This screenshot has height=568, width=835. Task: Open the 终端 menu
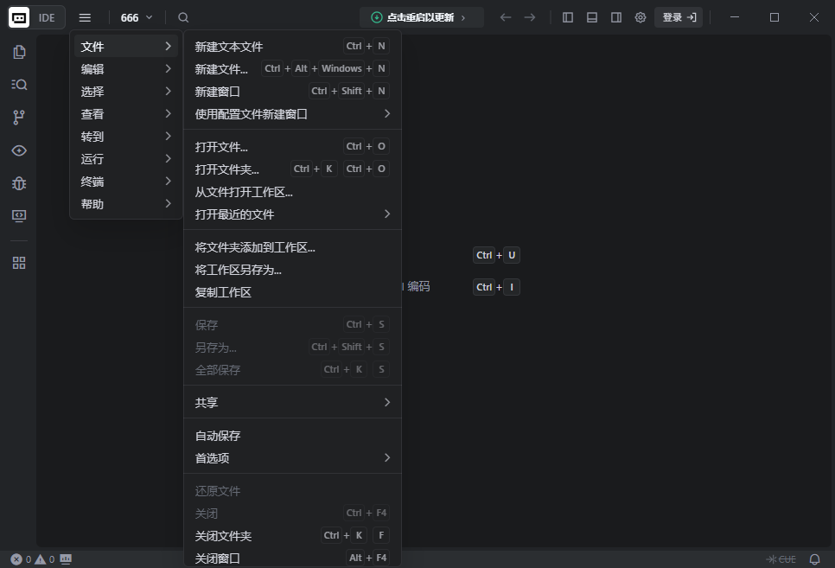(125, 182)
